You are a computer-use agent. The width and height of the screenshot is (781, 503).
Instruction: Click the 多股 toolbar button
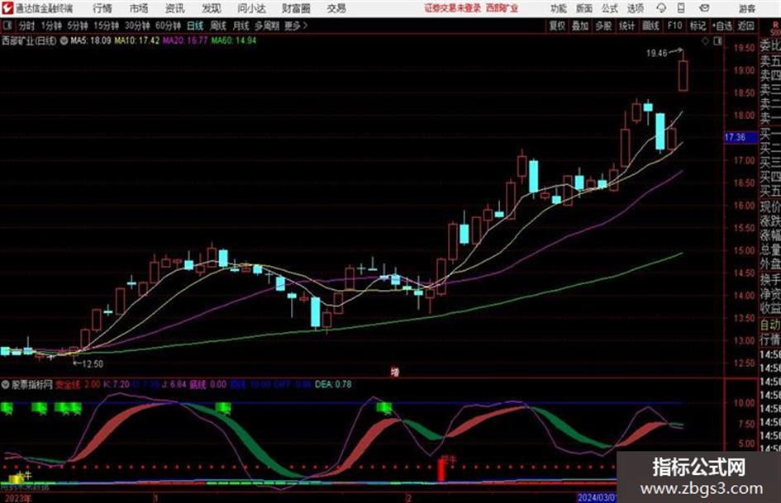(603, 26)
